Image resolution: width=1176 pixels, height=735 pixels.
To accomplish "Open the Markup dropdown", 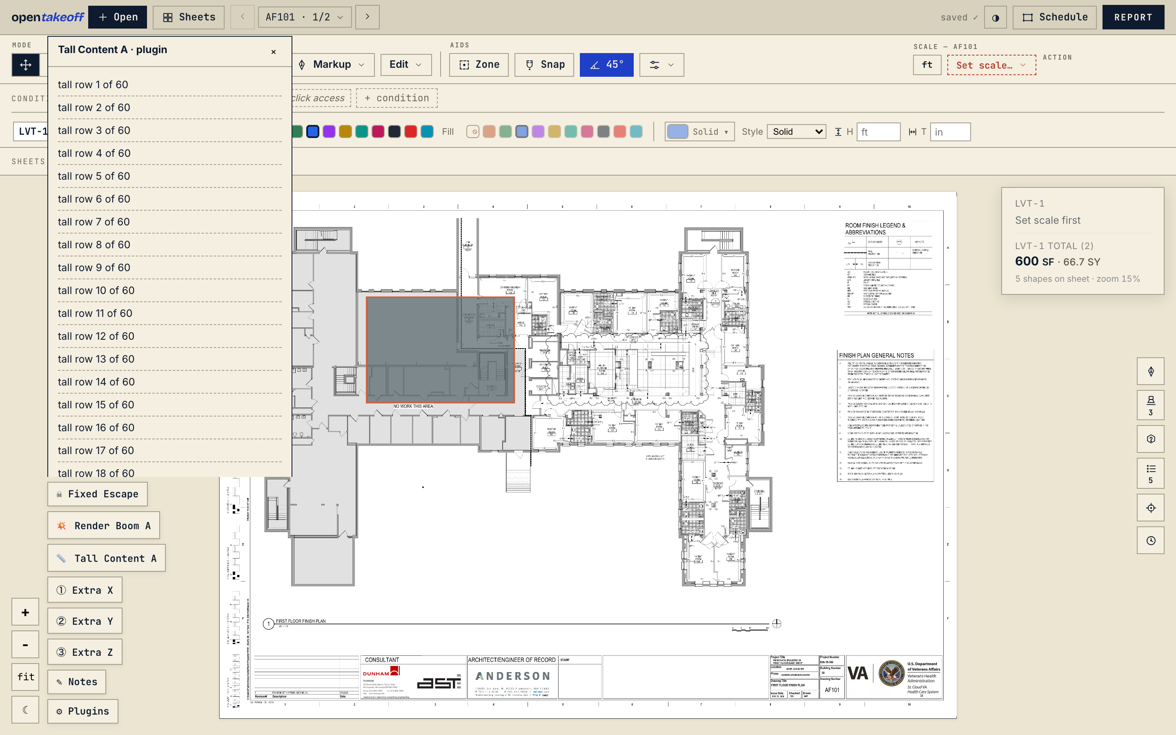I will 333,65.
